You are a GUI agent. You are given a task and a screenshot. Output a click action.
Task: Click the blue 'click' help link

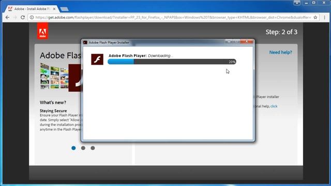point(274,106)
